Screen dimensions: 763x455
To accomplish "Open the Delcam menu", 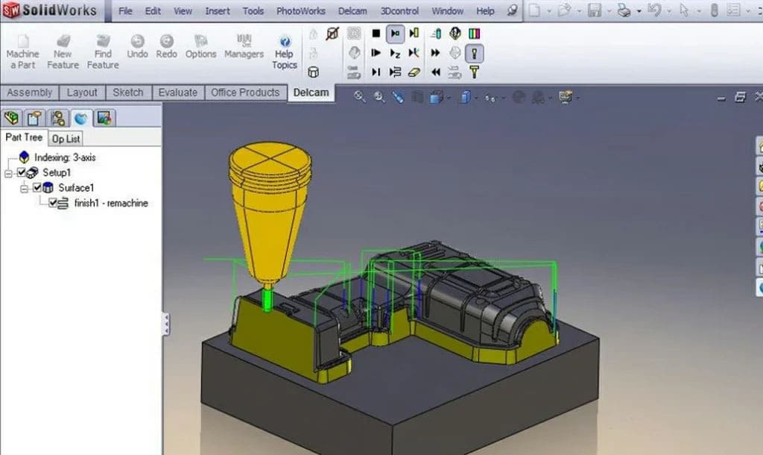I will [352, 11].
